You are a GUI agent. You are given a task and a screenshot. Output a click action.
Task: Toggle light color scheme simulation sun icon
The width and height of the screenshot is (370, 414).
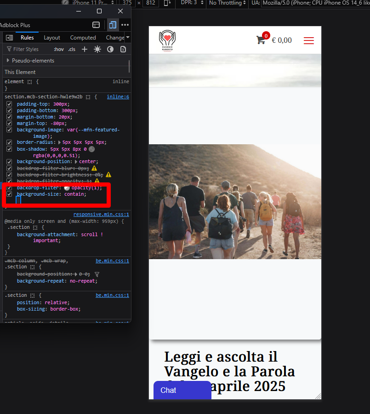[97, 49]
